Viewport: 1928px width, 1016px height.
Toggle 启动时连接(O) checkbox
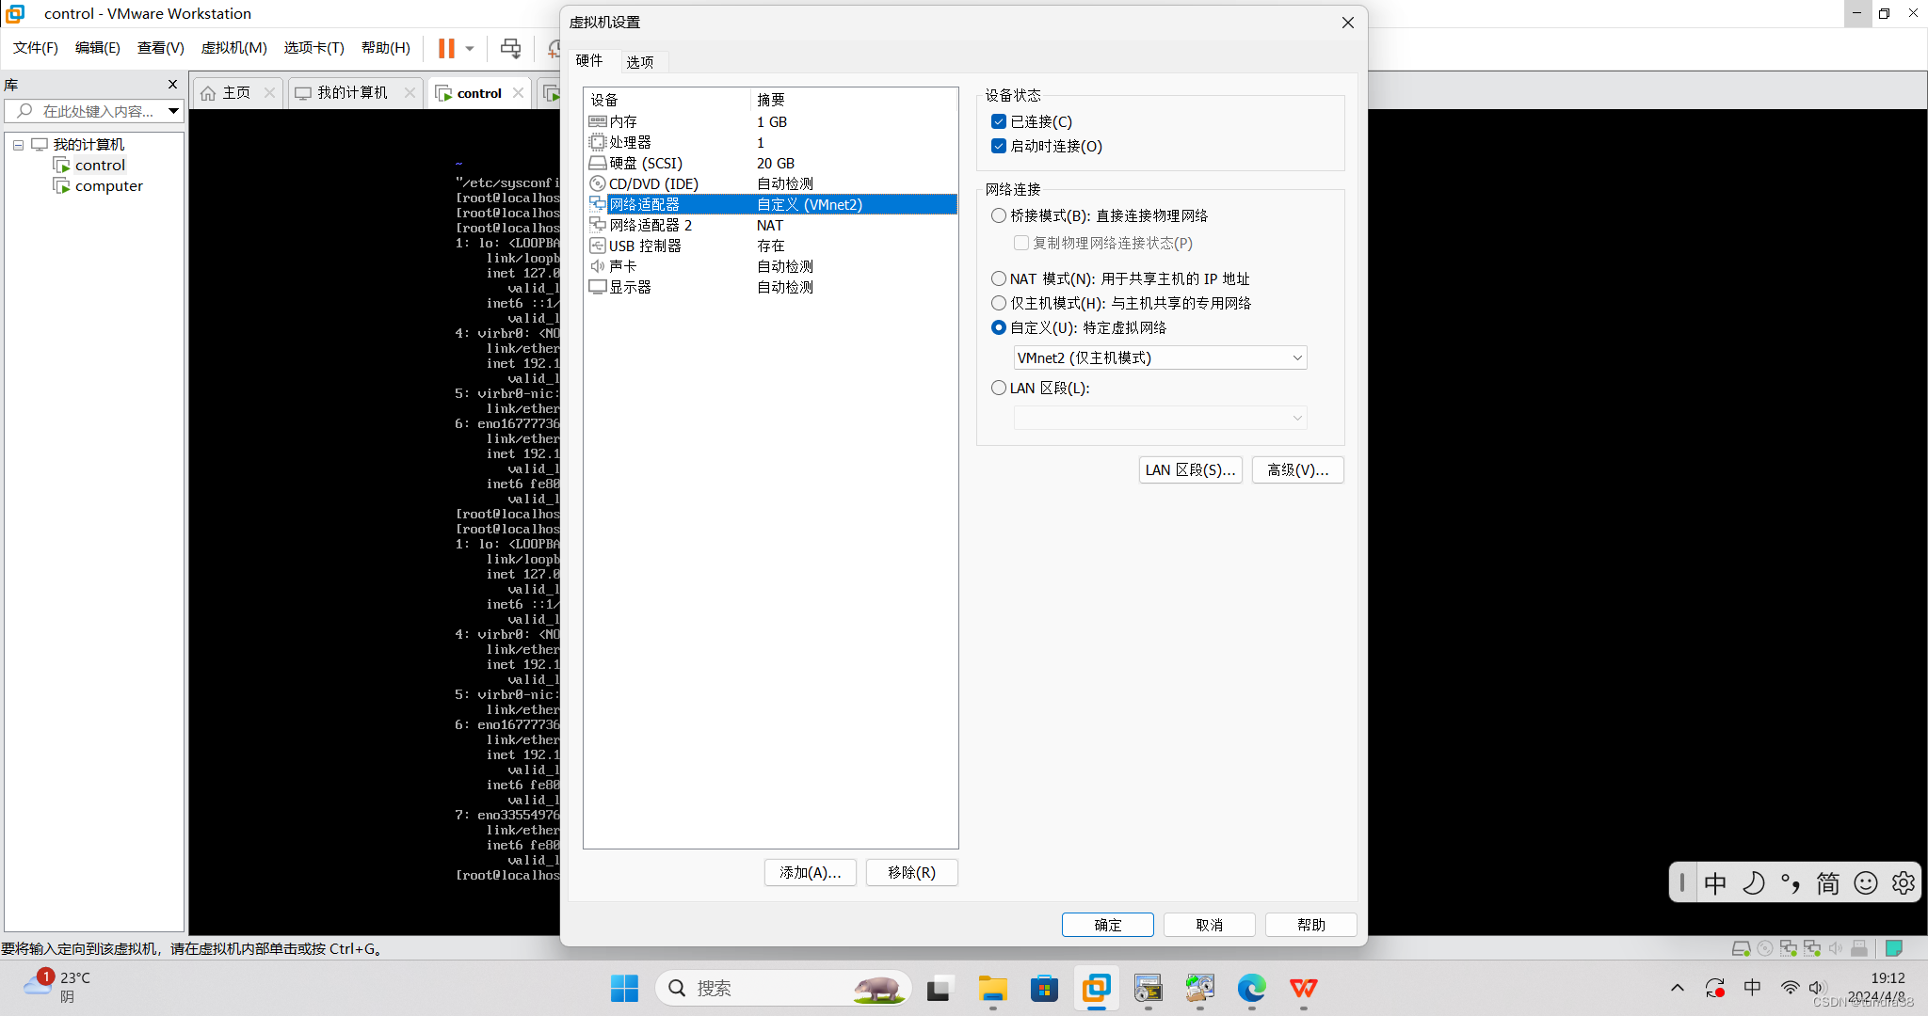tap(999, 146)
